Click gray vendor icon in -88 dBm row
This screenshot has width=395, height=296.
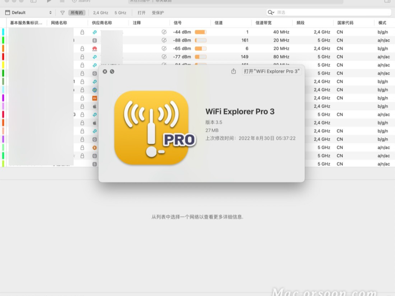pyautogui.click(x=95, y=40)
